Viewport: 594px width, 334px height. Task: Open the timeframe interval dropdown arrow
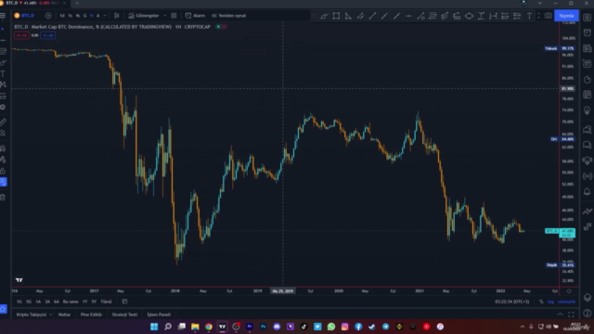pos(105,16)
